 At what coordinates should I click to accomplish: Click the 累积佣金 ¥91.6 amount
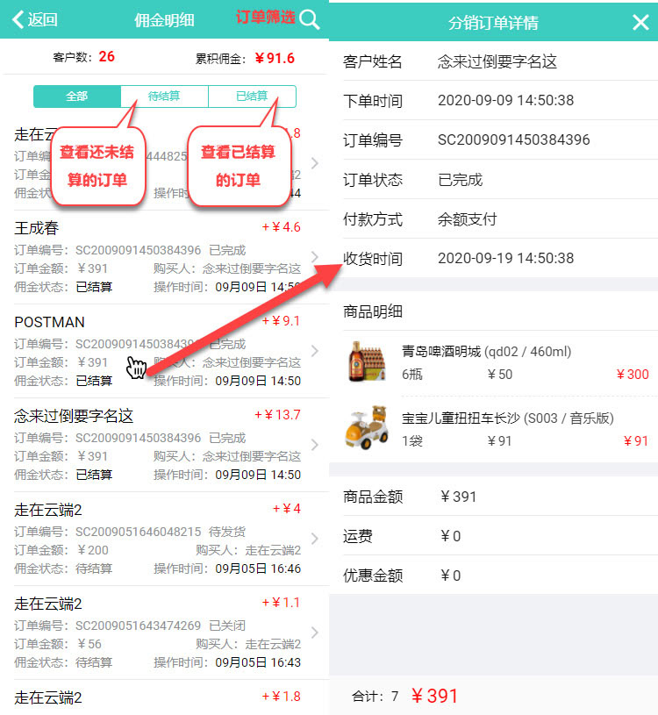point(275,59)
